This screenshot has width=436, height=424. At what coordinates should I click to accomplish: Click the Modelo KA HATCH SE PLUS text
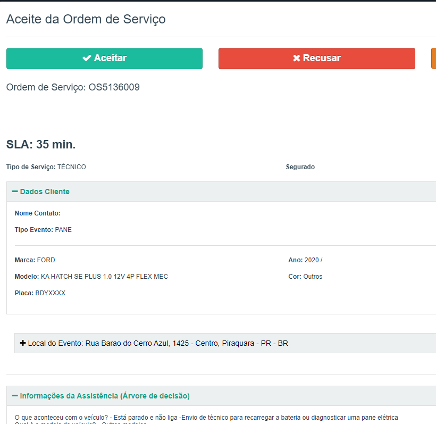point(91,277)
